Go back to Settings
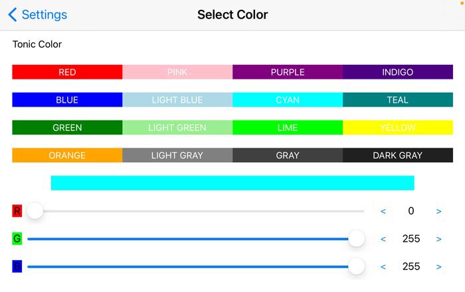Screen dimensions: 465x292 (x=37, y=15)
